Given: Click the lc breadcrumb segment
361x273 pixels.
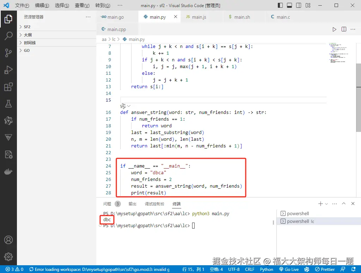Looking at the screenshot, I should pyautogui.click(x=114, y=40).
